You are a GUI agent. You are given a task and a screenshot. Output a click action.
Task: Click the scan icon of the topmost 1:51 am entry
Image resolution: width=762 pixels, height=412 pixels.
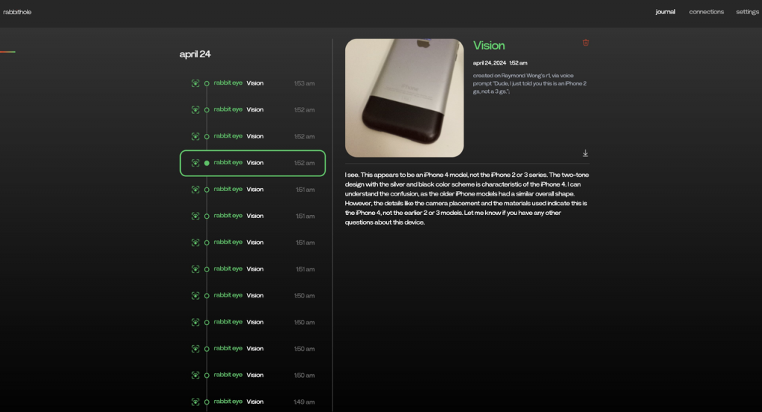[x=195, y=190]
